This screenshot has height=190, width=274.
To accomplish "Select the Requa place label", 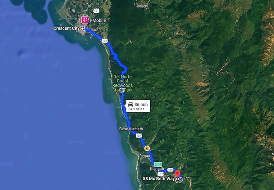I will tap(145, 156).
